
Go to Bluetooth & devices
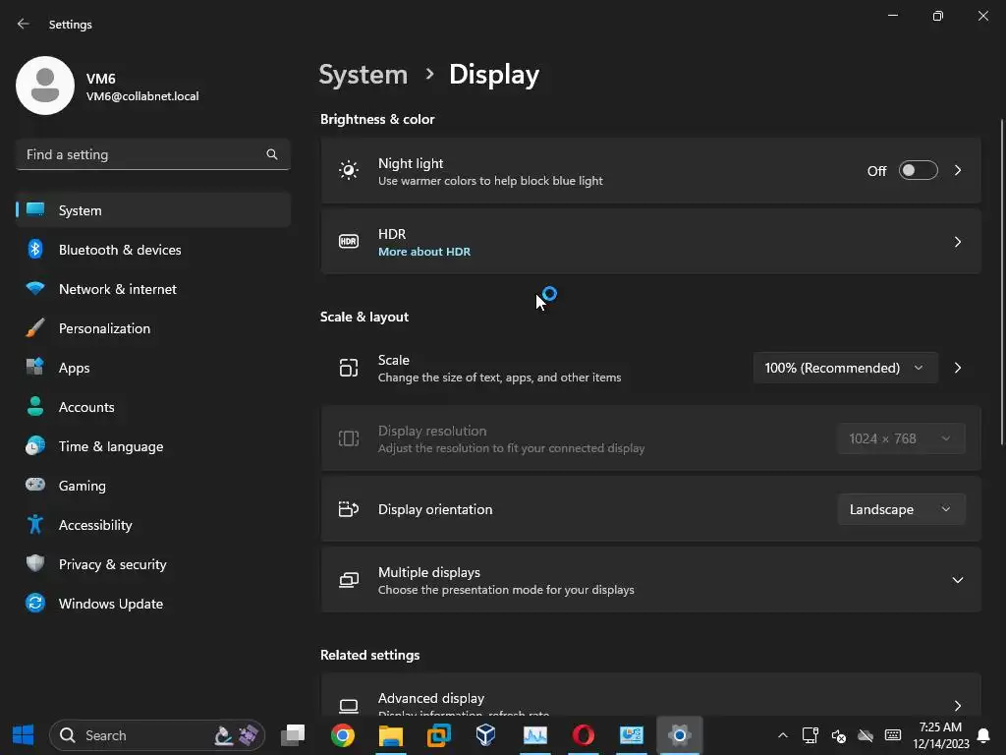pyautogui.click(x=153, y=250)
